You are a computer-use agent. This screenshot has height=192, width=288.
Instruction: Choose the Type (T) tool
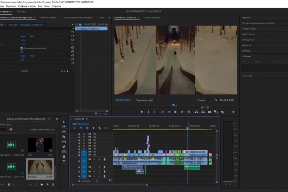pos(64,162)
